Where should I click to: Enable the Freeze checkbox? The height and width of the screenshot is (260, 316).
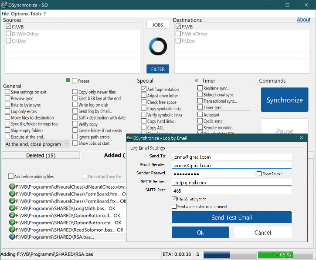point(75,80)
